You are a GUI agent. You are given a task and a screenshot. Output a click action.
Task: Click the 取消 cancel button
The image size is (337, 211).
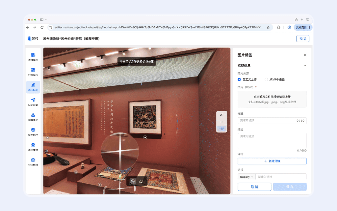(x=254, y=187)
